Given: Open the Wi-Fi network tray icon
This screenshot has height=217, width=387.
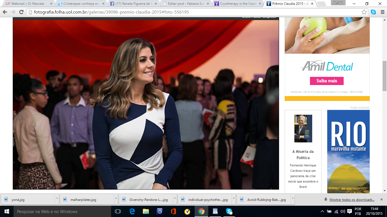Looking at the screenshot, I should (336, 211).
